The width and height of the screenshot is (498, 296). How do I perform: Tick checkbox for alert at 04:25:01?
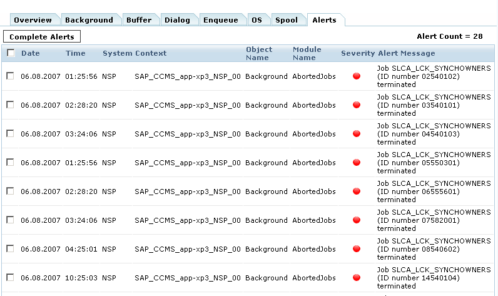pyautogui.click(x=10, y=249)
